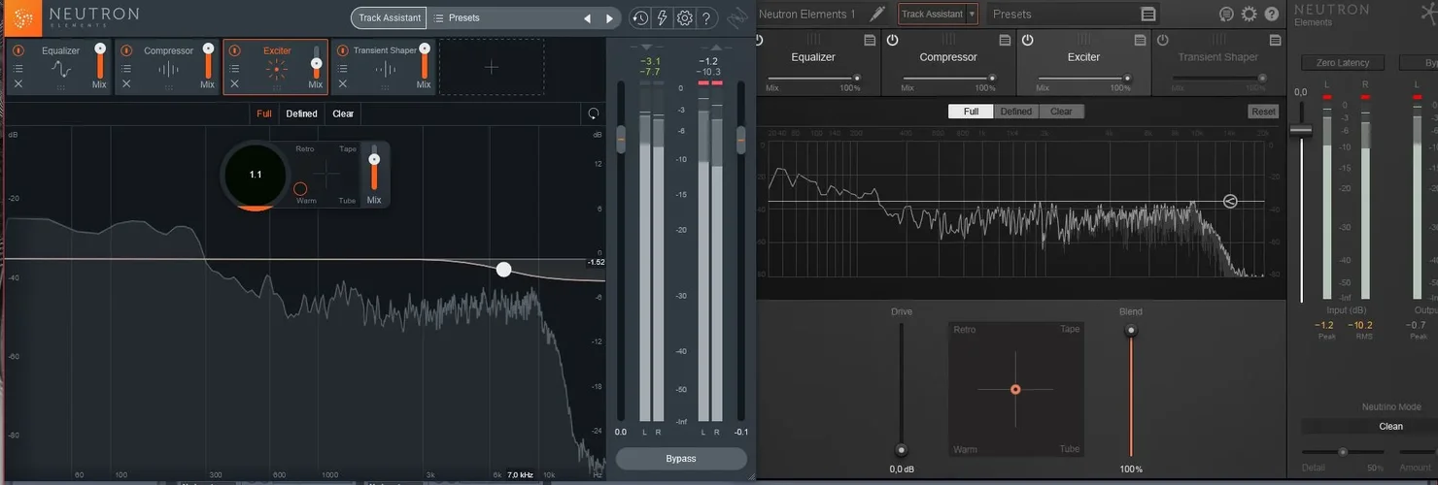Viewport: 1438px width, 485px height.
Task: Add a module in the empty plus slot
Action: [x=492, y=67]
